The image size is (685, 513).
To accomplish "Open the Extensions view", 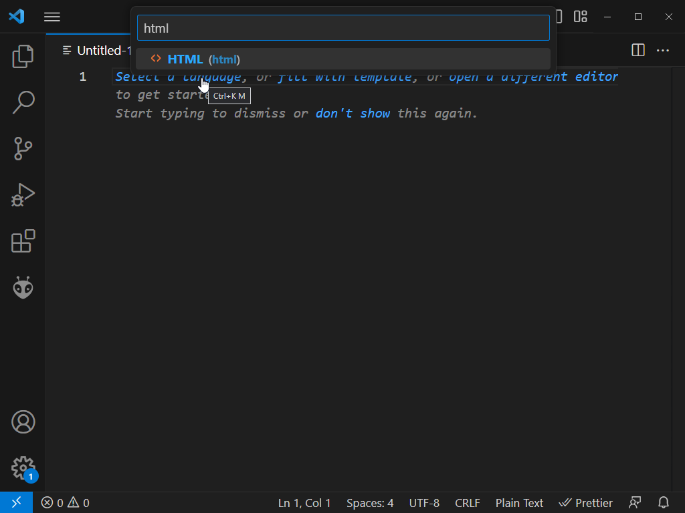I will (x=23, y=240).
